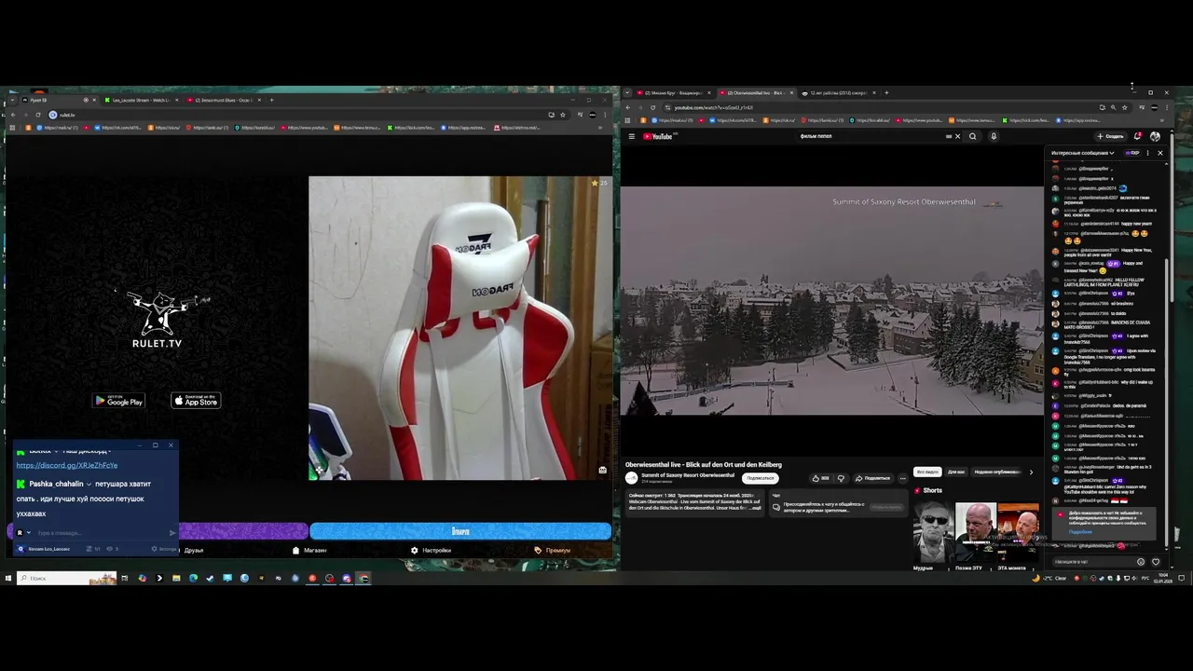Switch to the Bensonhurst Blues tab
This screenshot has height=671, width=1193.
[224, 100]
